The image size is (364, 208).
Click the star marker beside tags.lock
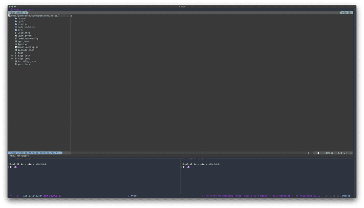point(12,56)
